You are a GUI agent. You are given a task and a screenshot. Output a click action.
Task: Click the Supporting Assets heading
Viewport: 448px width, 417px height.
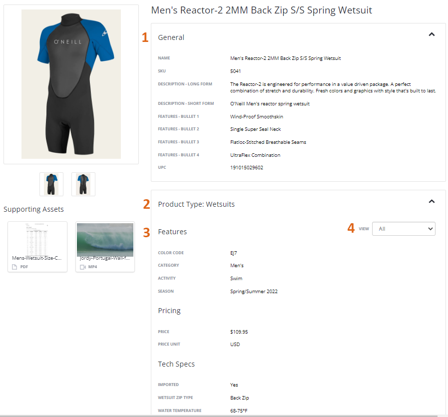point(34,209)
